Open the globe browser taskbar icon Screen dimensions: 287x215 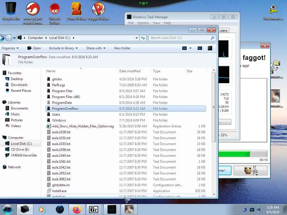pos(60,209)
